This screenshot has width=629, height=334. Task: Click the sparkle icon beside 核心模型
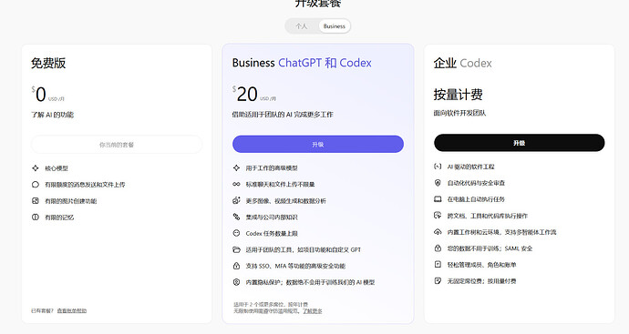click(x=36, y=168)
